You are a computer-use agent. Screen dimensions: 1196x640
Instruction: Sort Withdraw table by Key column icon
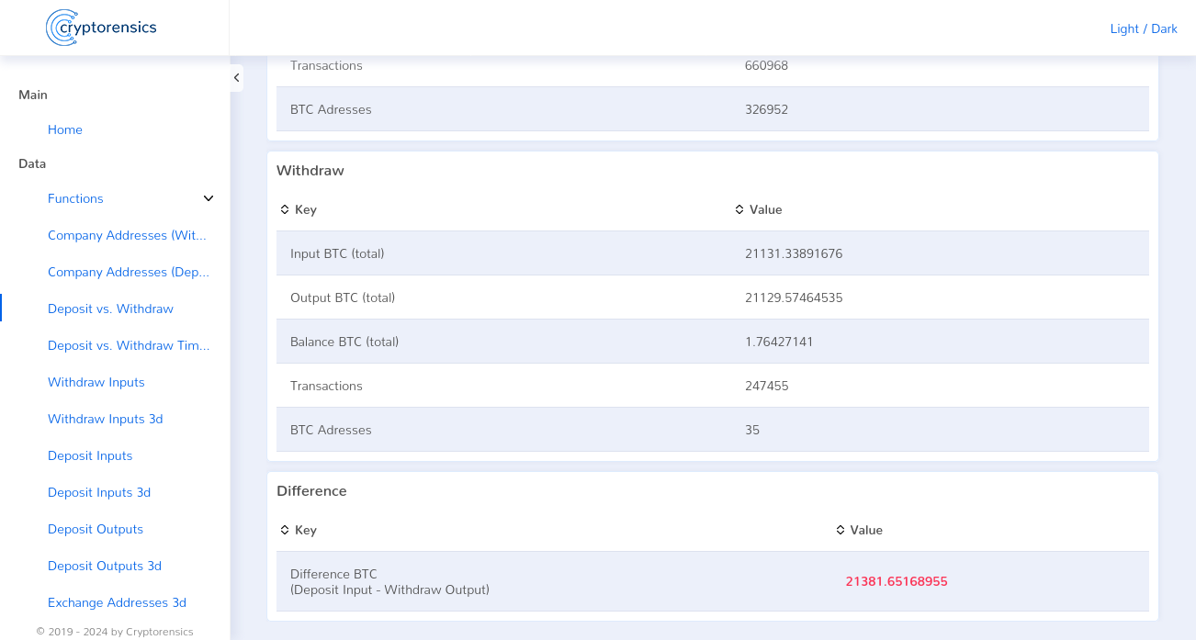[x=285, y=209]
